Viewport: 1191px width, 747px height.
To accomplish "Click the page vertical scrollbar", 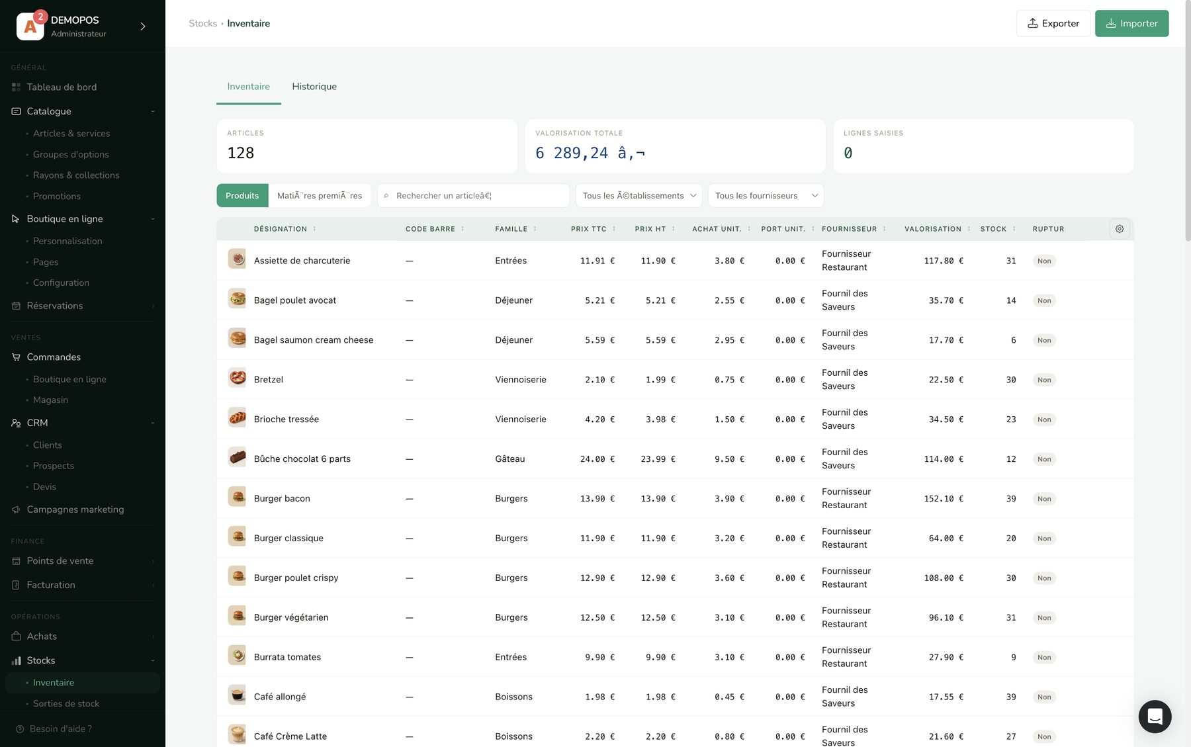I will coord(1188,122).
